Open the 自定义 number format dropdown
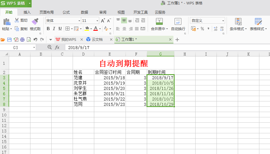Image resolution: width=270 pixels, height=154 pixels. 223,21
